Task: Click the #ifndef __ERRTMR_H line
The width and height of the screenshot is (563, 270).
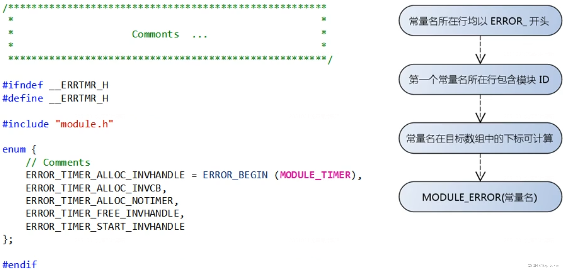Action: coord(55,85)
